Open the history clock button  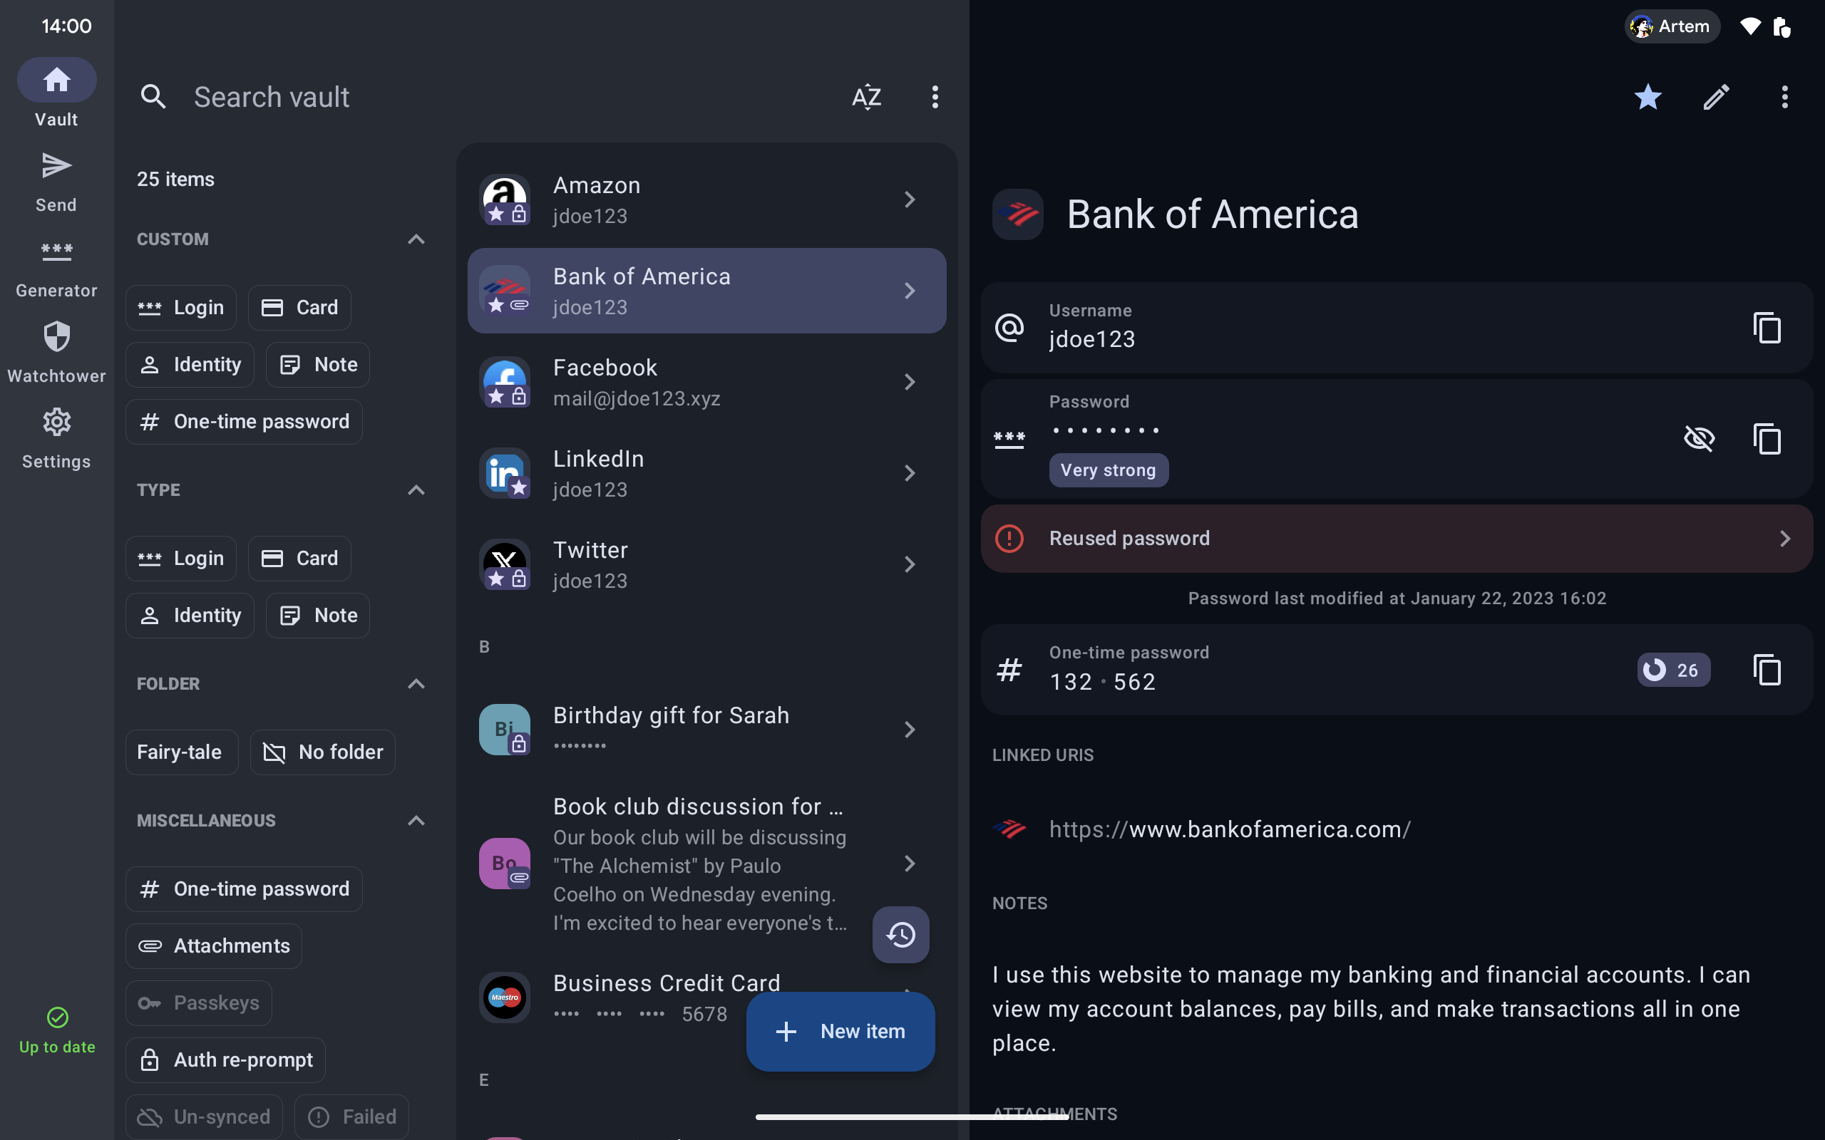point(900,935)
